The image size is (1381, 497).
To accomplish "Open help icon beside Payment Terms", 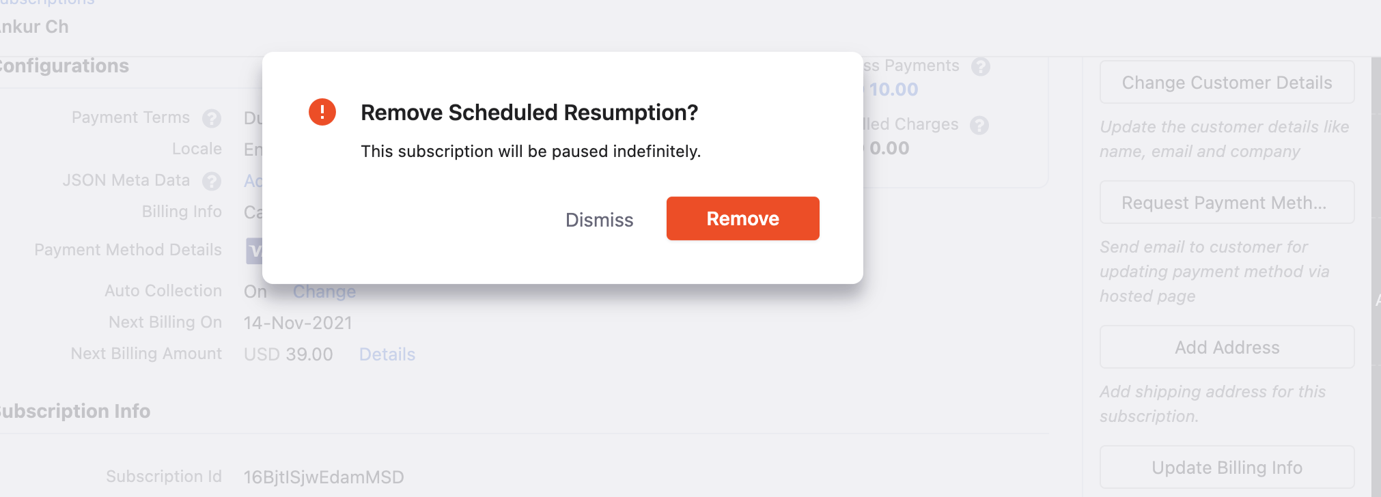I will click(x=212, y=119).
